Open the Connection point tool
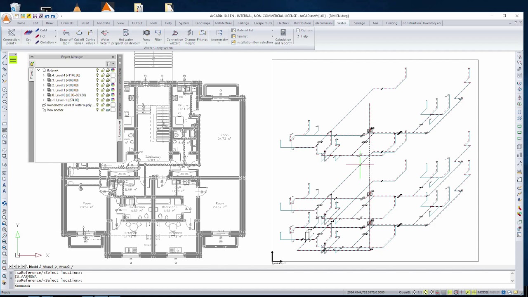This screenshot has height=297, width=528. (11, 37)
